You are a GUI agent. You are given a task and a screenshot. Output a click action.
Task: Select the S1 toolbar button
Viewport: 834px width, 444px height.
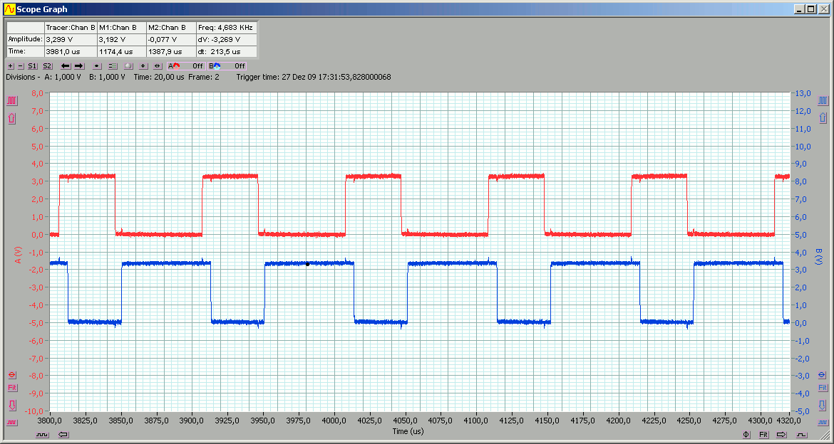click(x=33, y=66)
